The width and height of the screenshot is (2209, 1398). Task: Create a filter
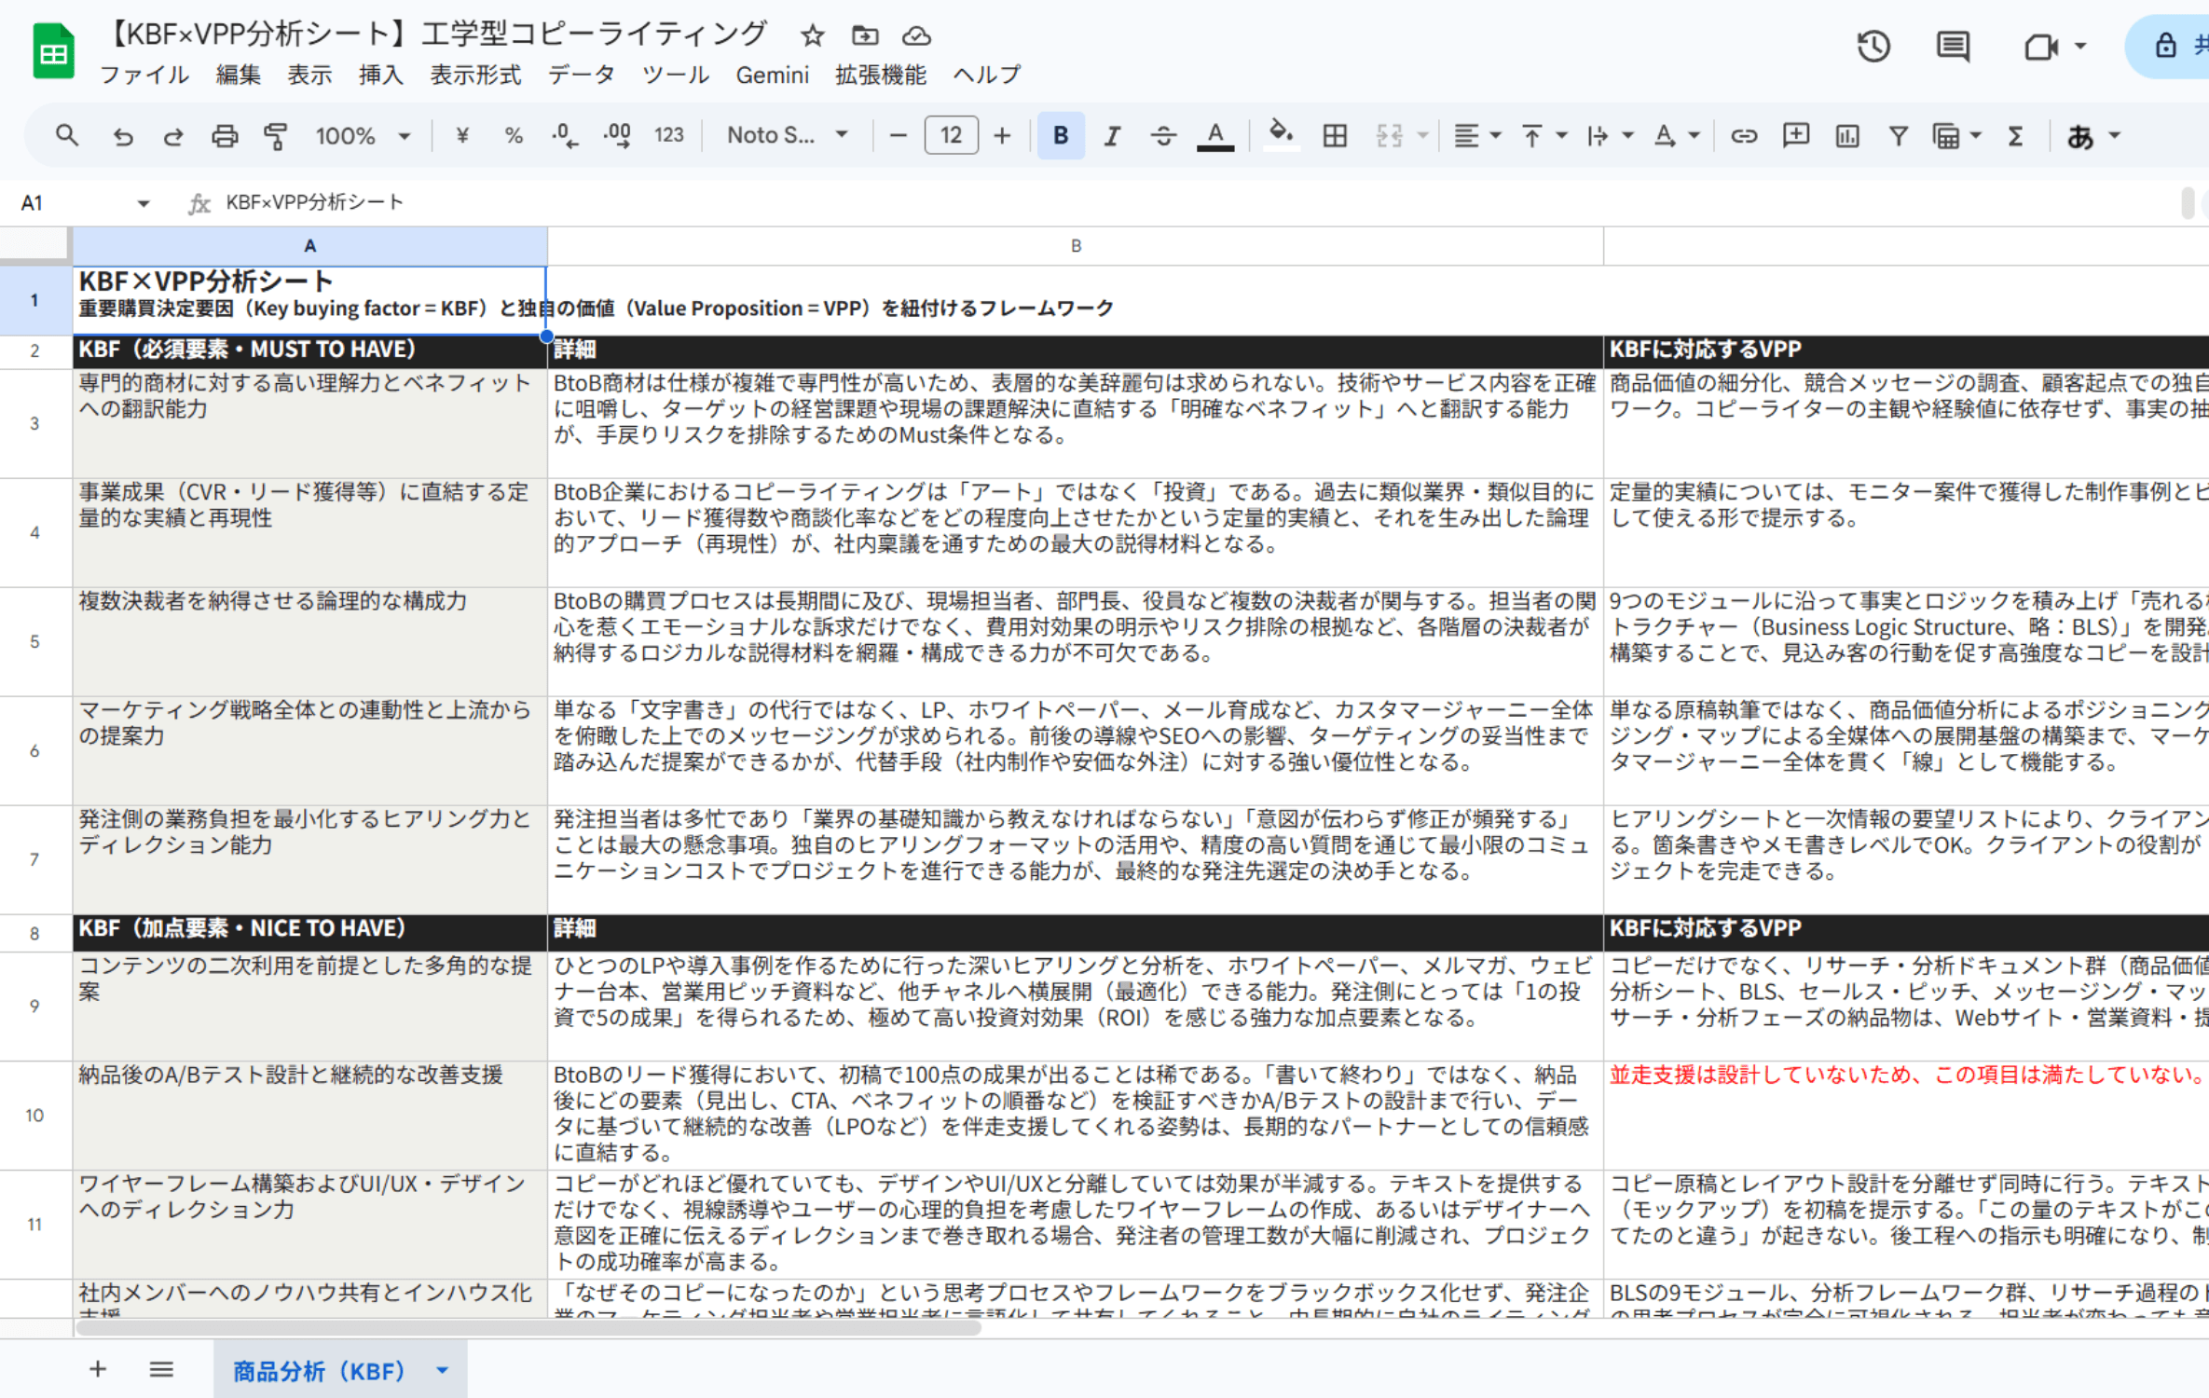pos(1898,135)
